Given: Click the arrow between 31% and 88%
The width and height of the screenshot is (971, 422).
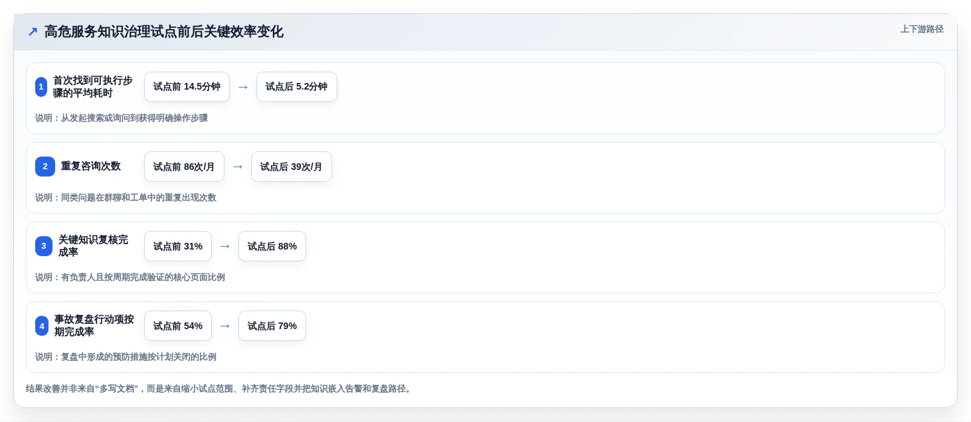Looking at the screenshot, I should coord(225,246).
